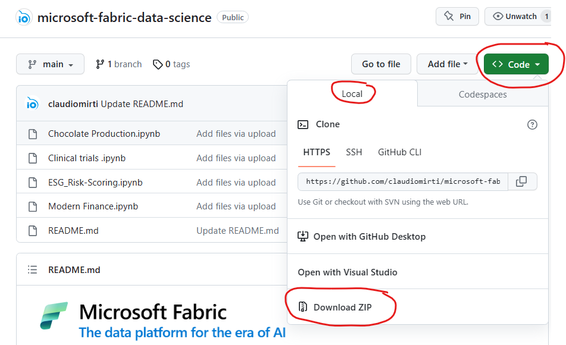Click file icon for ESG_Risk-Scoring.ipynb
The width and height of the screenshot is (566, 345).
point(33,182)
